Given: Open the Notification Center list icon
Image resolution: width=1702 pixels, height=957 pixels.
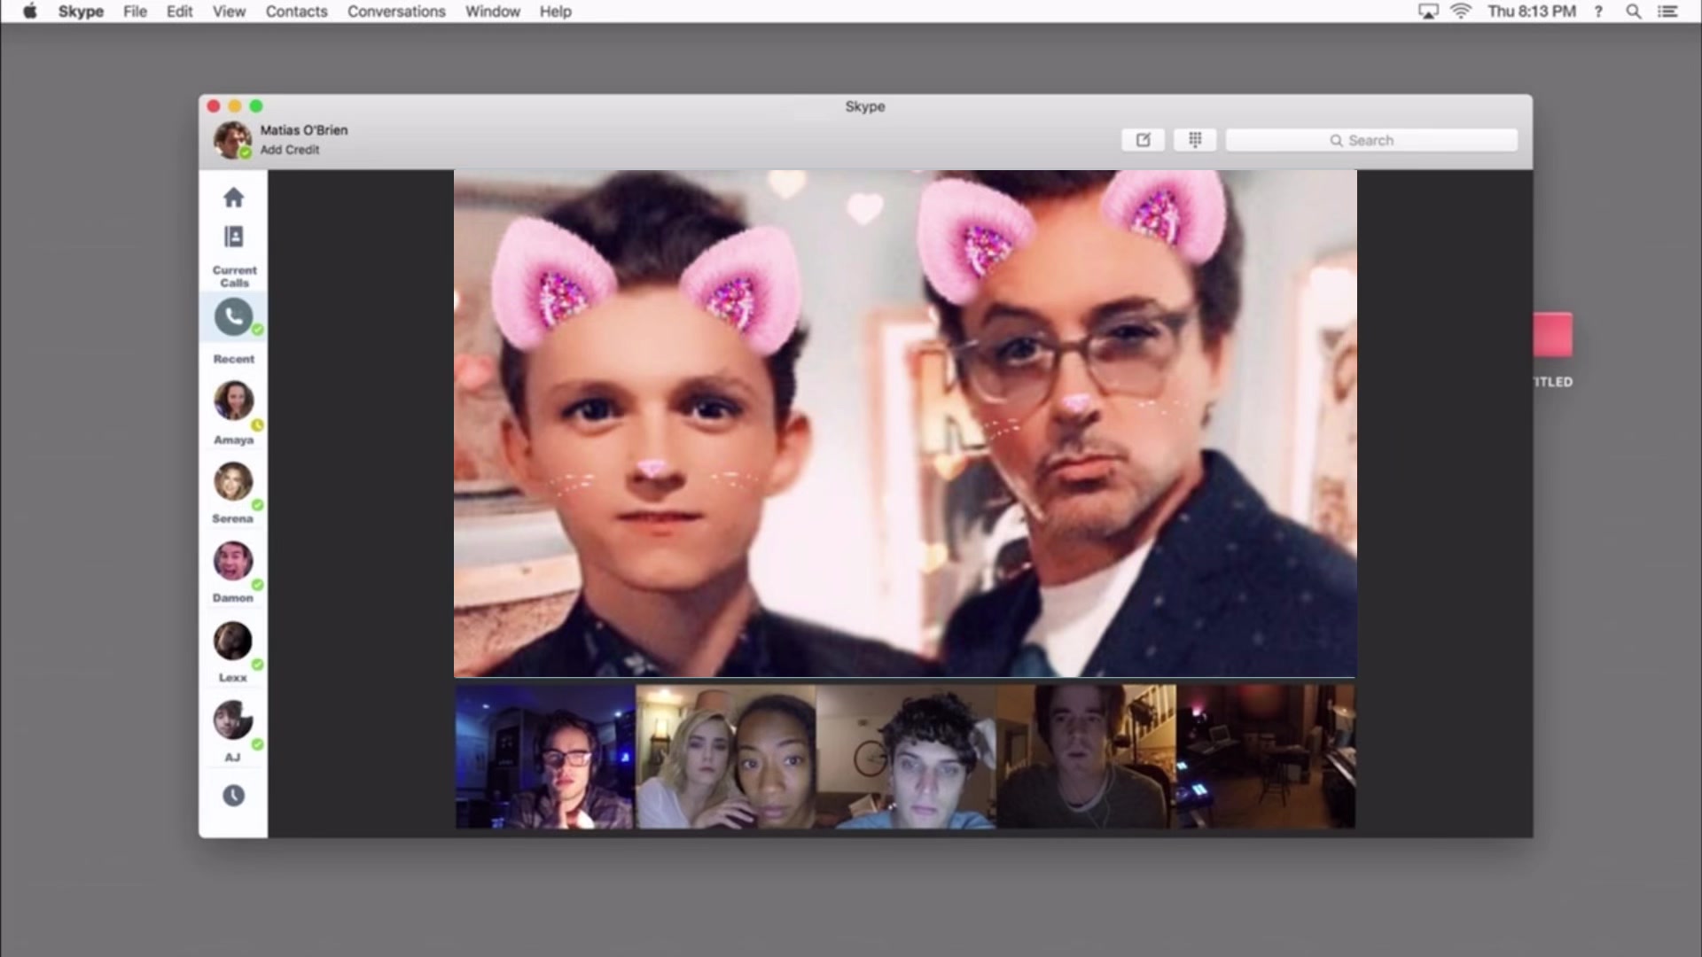Looking at the screenshot, I should coord(1667,12).
